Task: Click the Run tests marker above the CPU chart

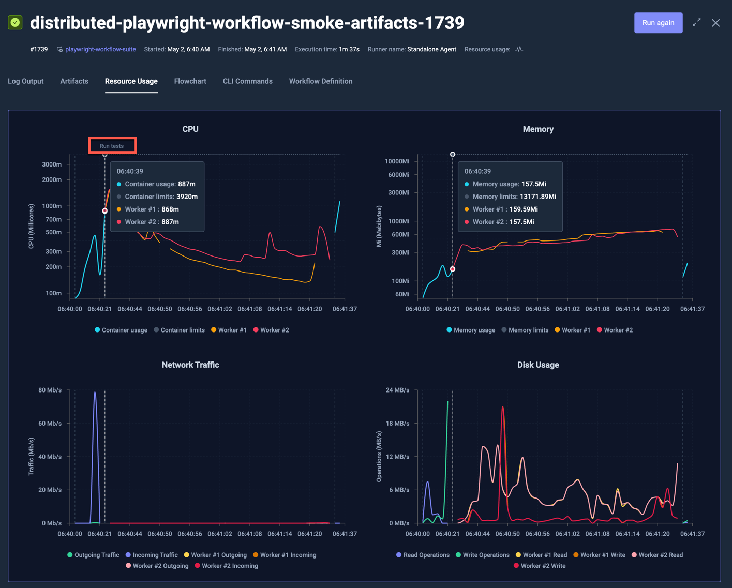Action: click(x=112, y=145)
